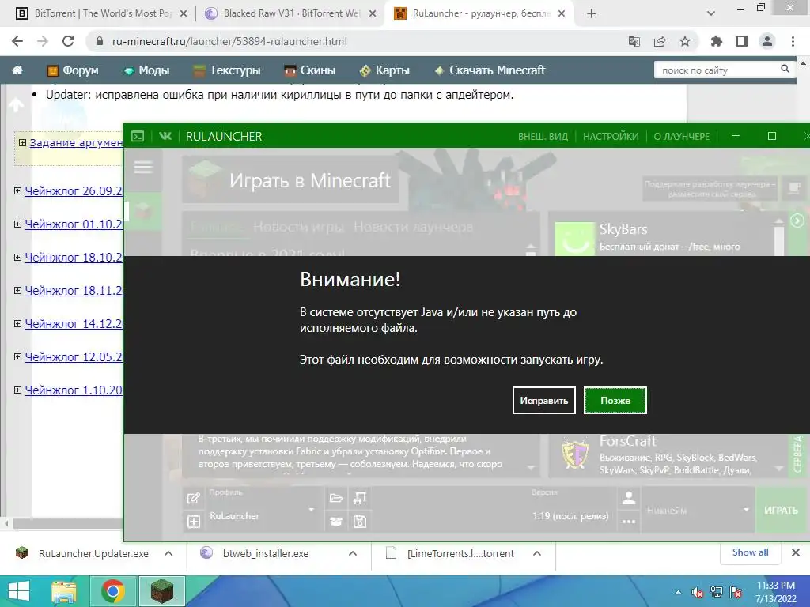
Task: Click the share page icon in the address bar
Action: (x=660, y=41)
